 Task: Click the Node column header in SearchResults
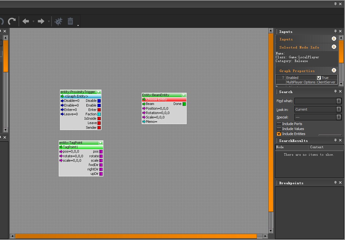click(x=292, y=147)
